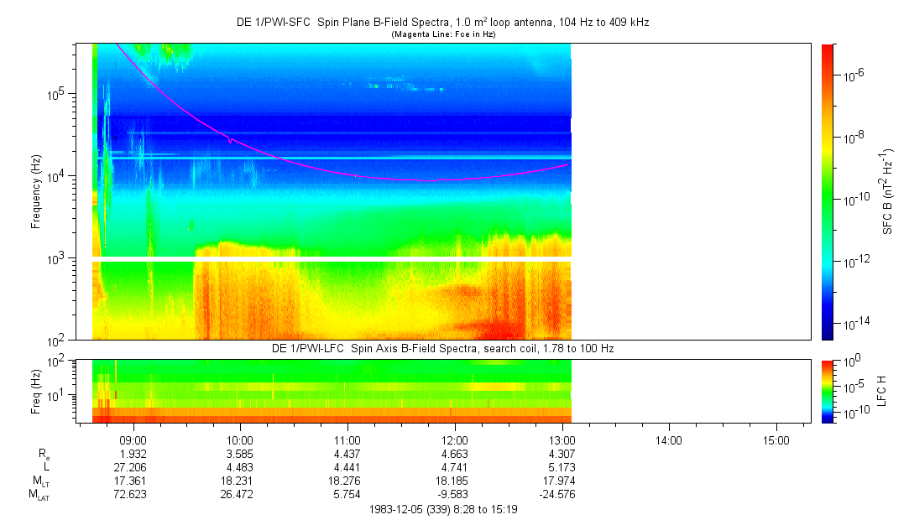Click the MLAT value 72.623

(133, 495)
